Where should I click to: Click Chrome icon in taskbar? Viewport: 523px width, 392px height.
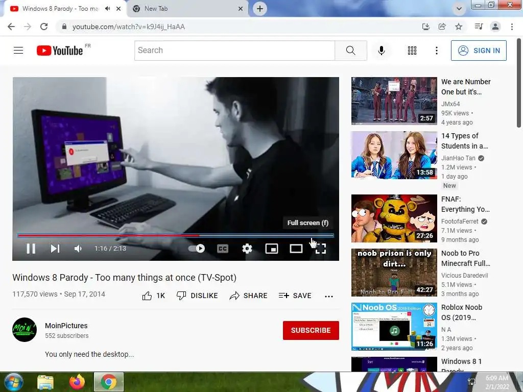[x=109, y=382]
